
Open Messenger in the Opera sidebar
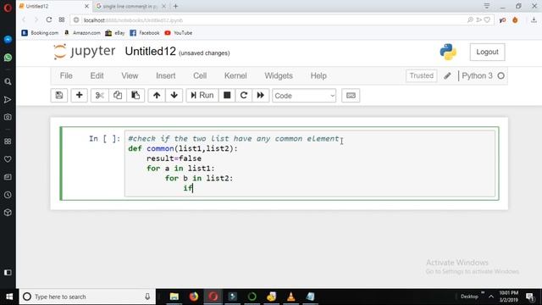pos(8,40)
